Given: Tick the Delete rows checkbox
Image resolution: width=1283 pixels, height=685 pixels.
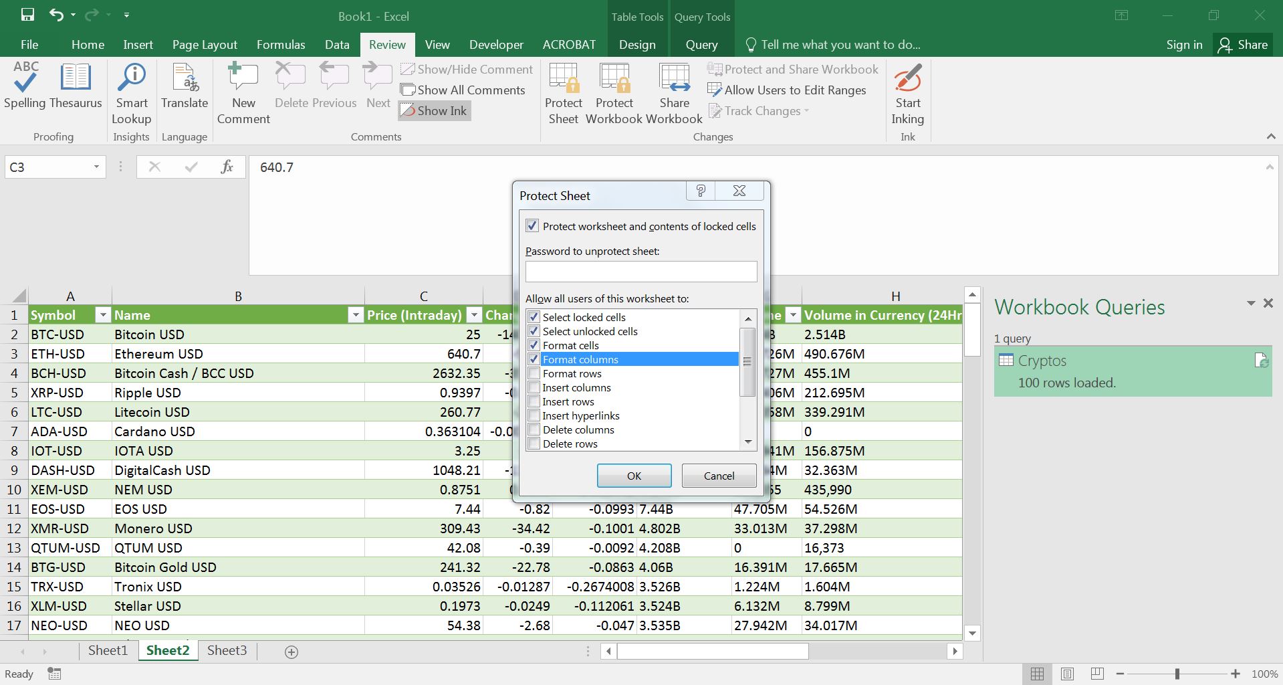Looking at the screenshot, I should coord(534,444).
